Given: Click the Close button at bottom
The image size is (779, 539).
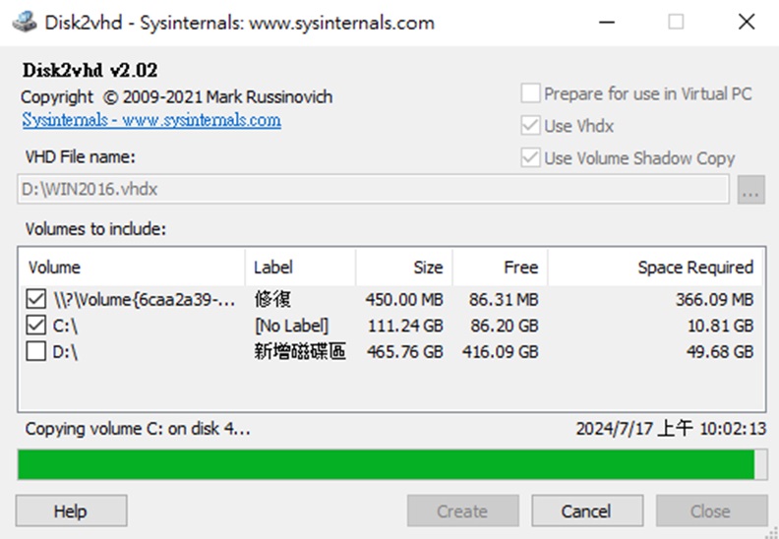Looking at the screenshot, I should (x=711, y=510).
